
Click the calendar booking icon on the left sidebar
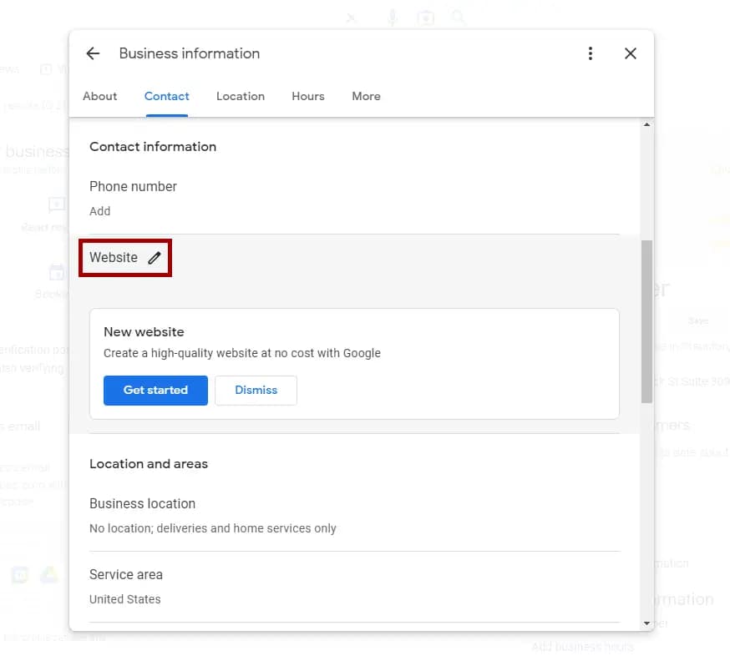tap(57, 272)
